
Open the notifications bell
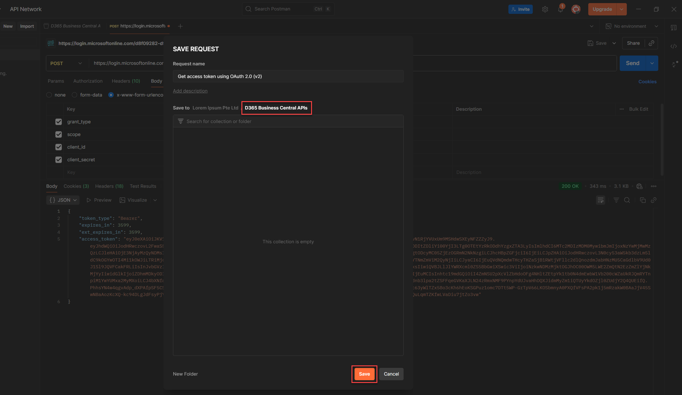pyautogui.click(x=560, y=9)
